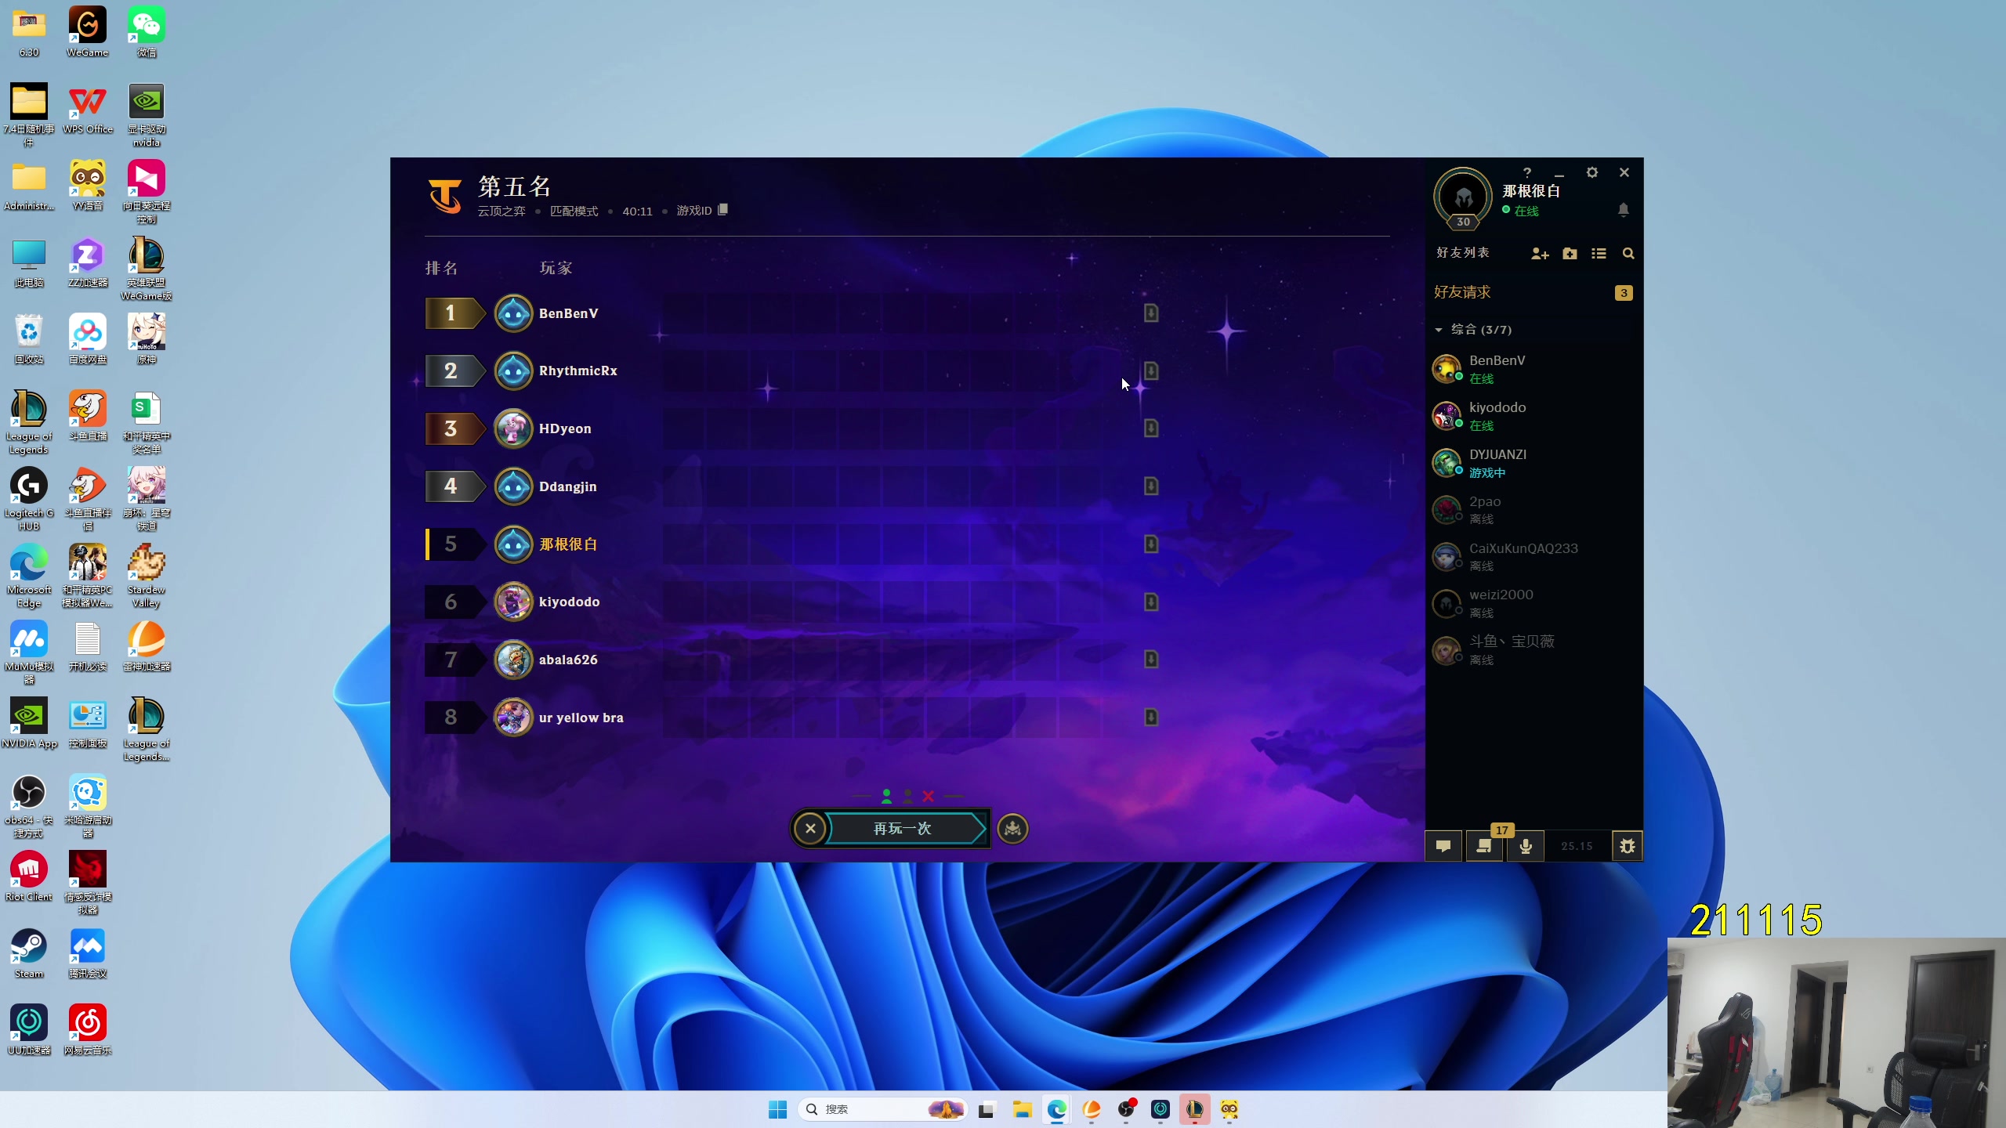Image resolution: width=2006 pixels, height=1128 pixels.
Task: Open Microsoft Edge from taskbar
Action: 1057,1109
